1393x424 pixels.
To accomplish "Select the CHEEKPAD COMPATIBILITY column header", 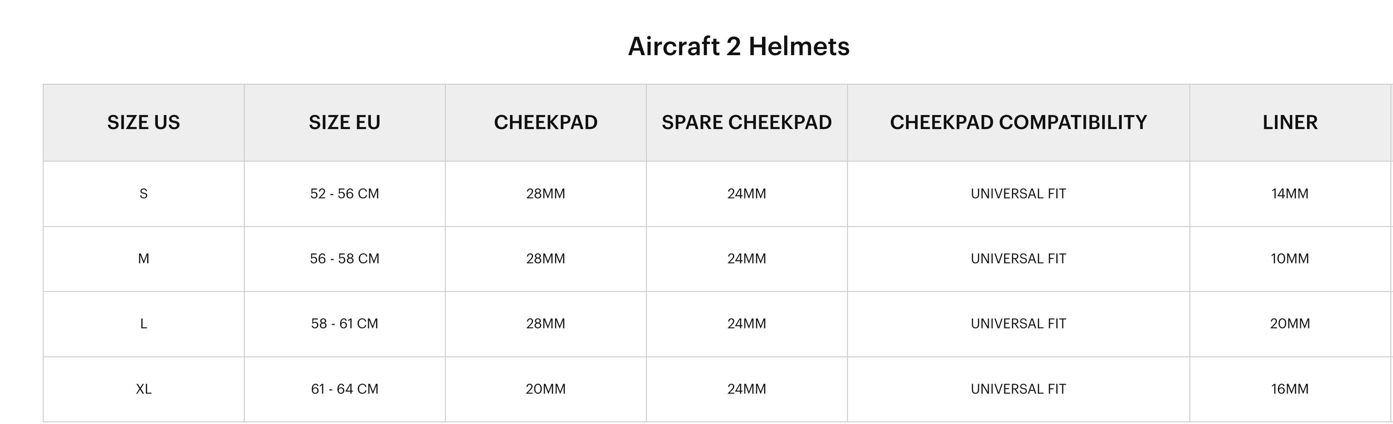I will pos(1018,122).
